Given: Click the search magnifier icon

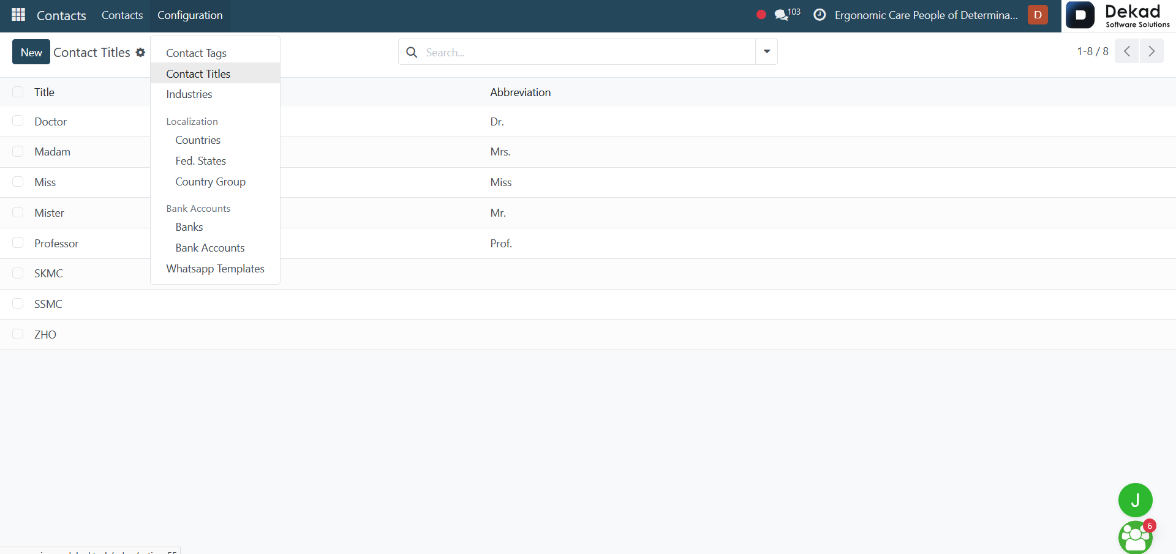Looking at the screenshot, I should pos(412,52).
